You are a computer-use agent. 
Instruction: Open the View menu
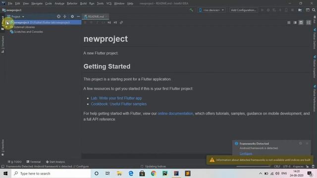point(26,3)
